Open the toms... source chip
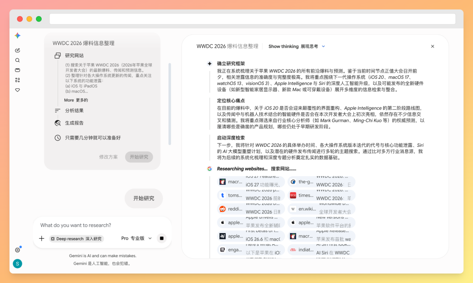473x283 pixels. (x=251, y=195)
